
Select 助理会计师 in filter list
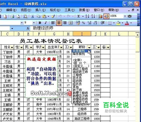pos(81,96)
